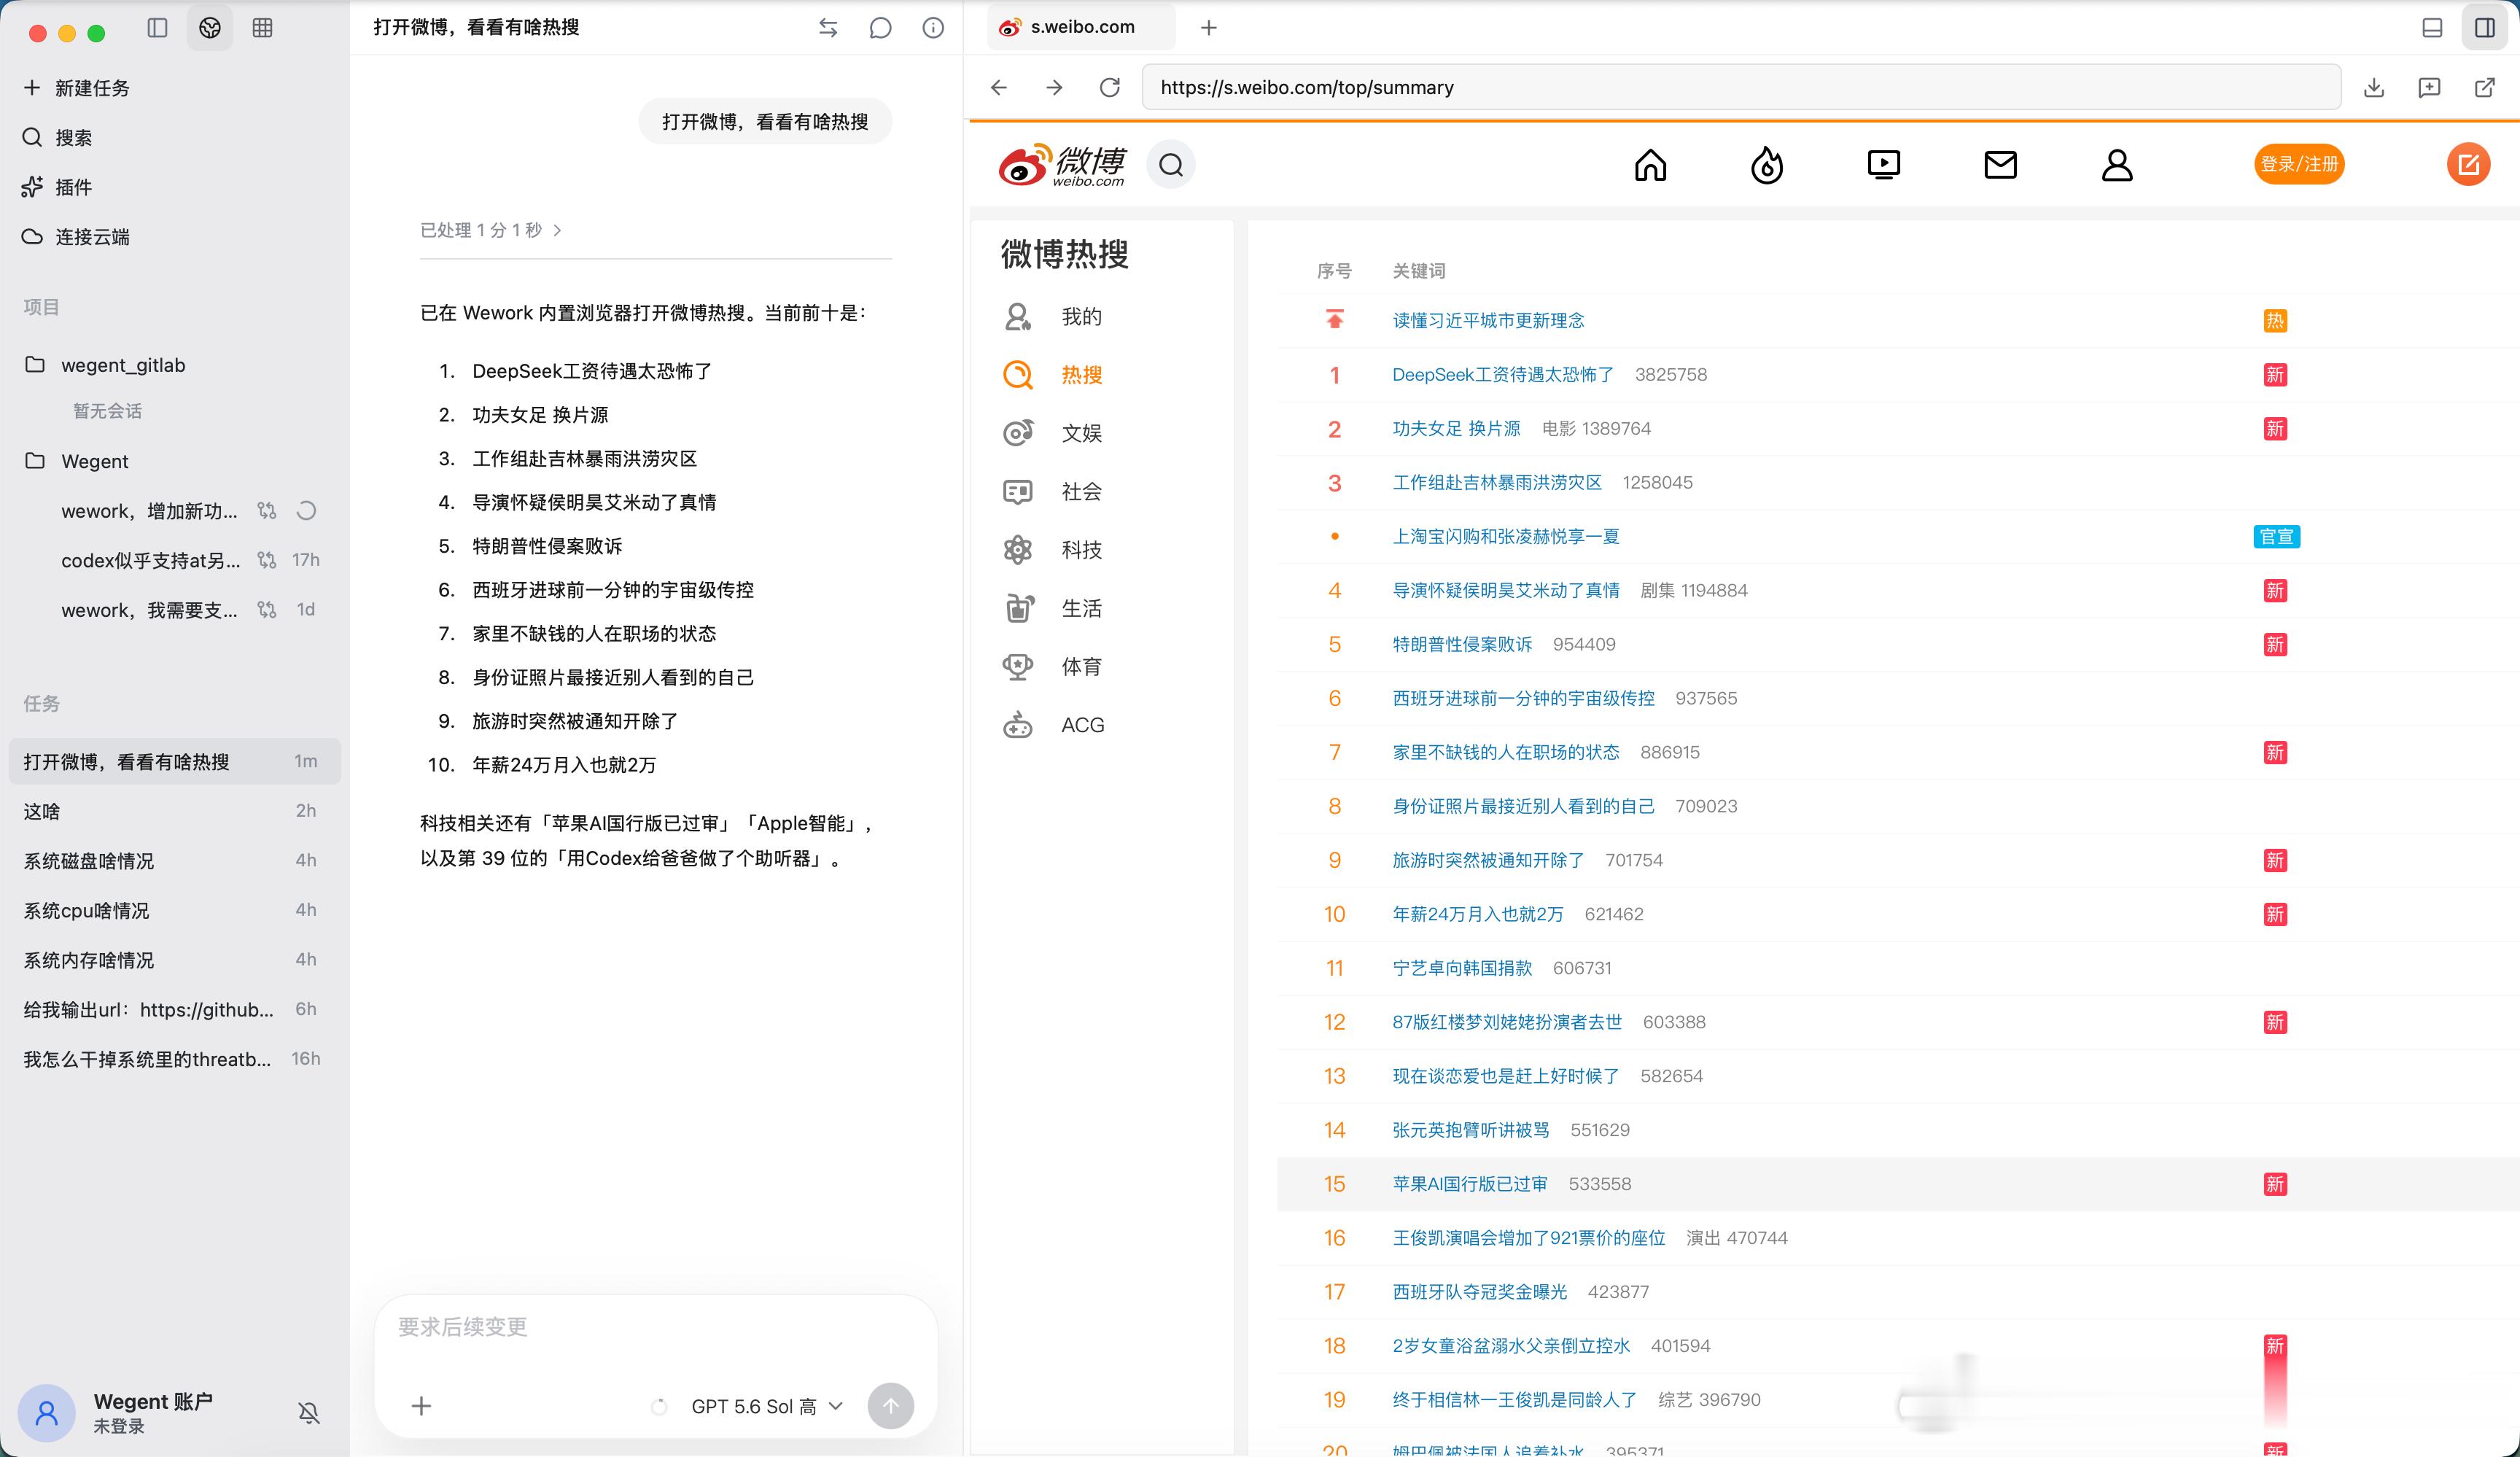This screenshot has height=1457, width=2520.
Task: Open the task 我怎么干掉系统里的threatb...
Action: tap(175, 1059)
